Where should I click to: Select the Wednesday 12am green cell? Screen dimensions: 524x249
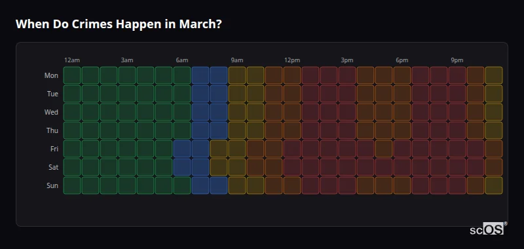72,112
